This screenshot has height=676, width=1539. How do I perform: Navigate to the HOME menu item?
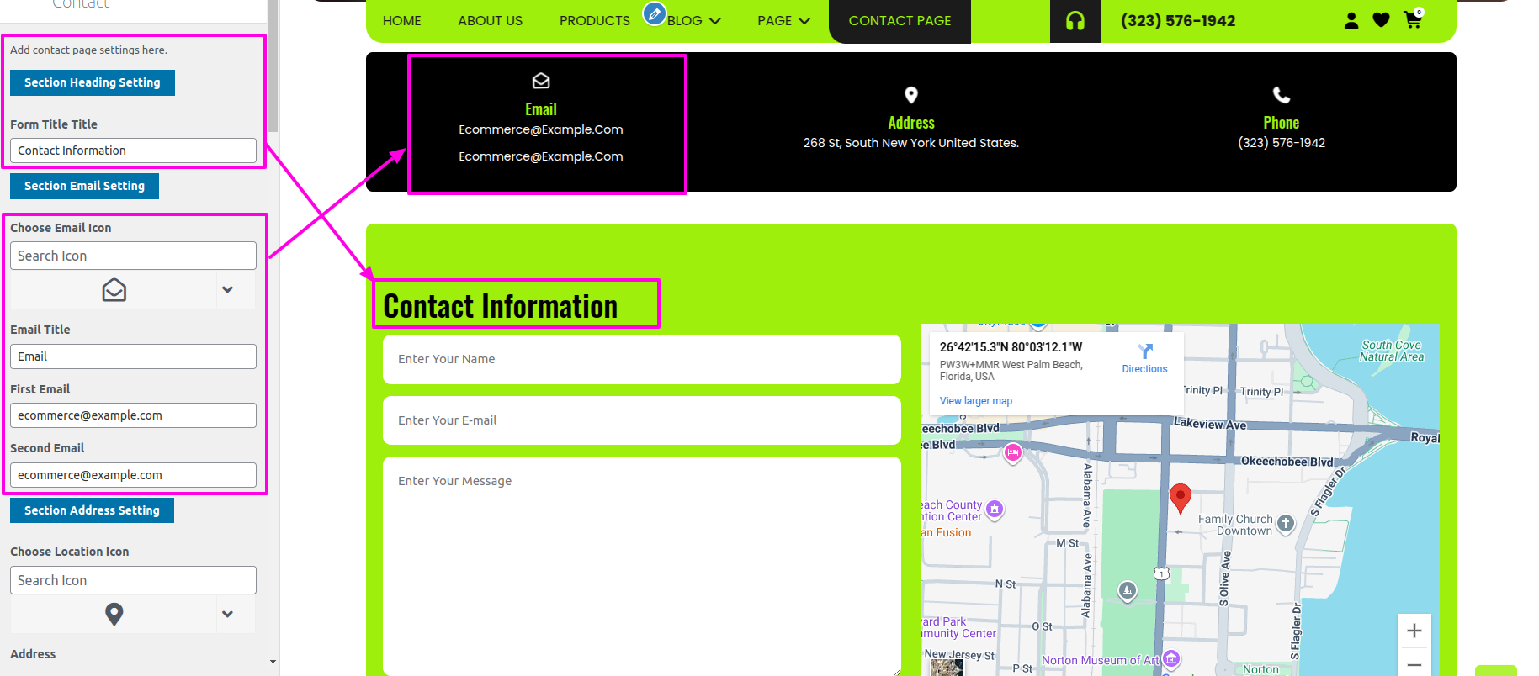(x=401, y=21)
